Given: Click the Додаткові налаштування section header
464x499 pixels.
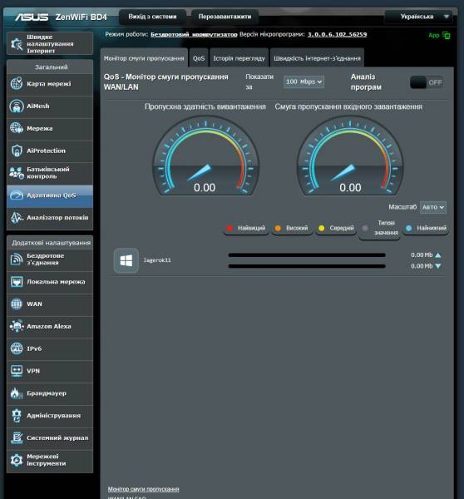Looking at the screenshot, I should 50,243.
